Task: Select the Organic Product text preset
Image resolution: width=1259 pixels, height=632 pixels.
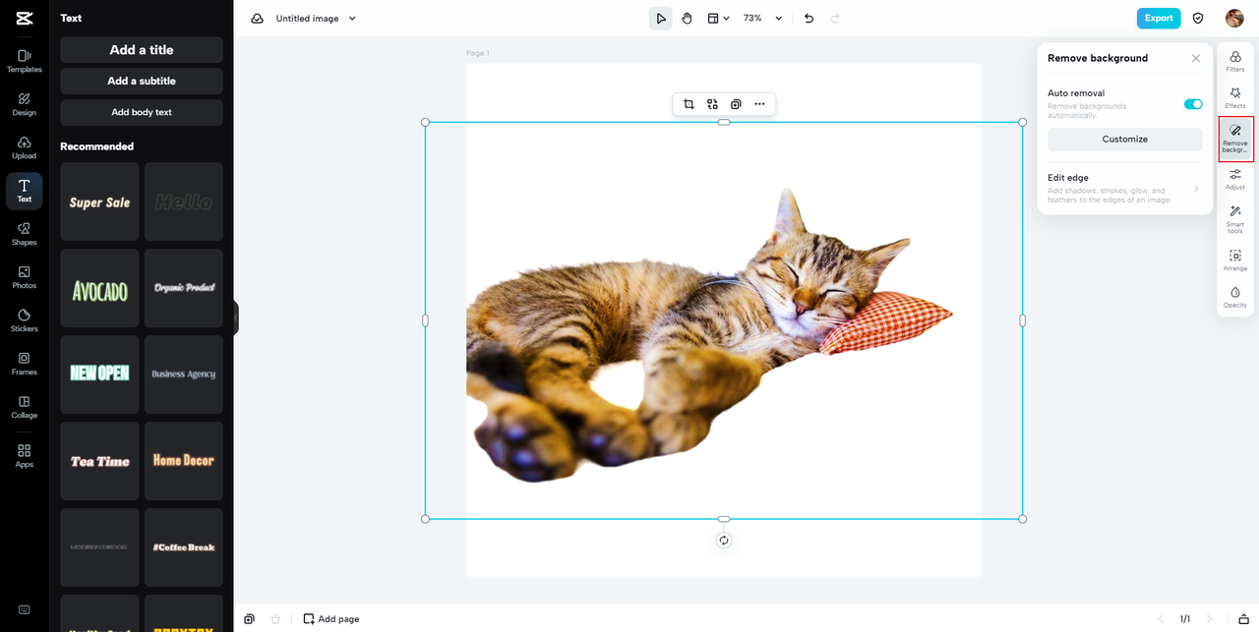Action: tap(184, 288)
